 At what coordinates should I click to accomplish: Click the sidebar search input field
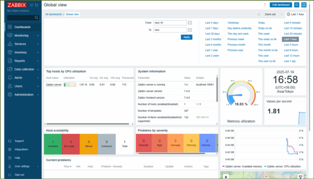(21, 18)
